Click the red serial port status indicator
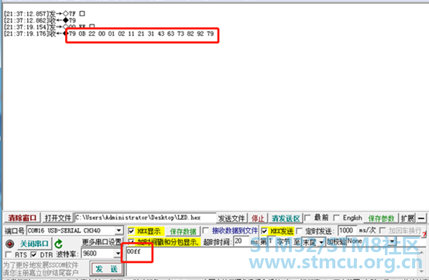The width and height of the screenshot is (429, 280). click(x=10, y=244)
